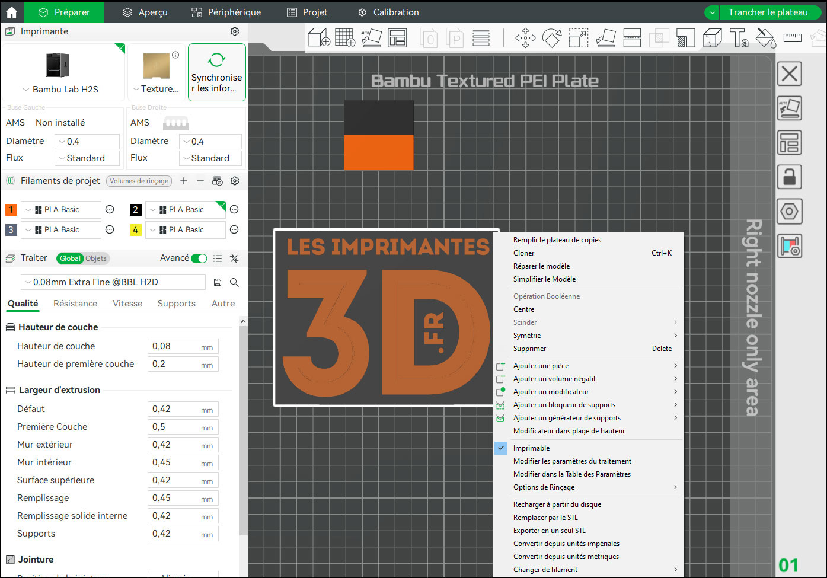Screen dimensions: 827x578
Task: Uncheck Imprimable in the context menu
Action: pyautogui.click(x=531, y=448)
